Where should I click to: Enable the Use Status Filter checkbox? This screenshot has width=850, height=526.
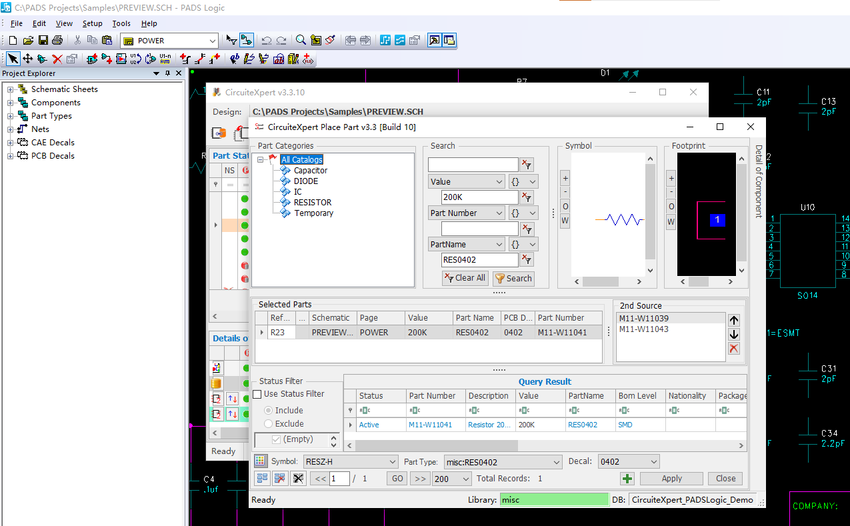pos(257,394)
